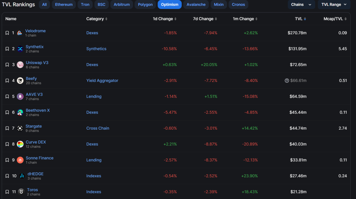Sort by Mcap/TVL using the sort arrows
This screenshot has width=356, height=199.
345,19
